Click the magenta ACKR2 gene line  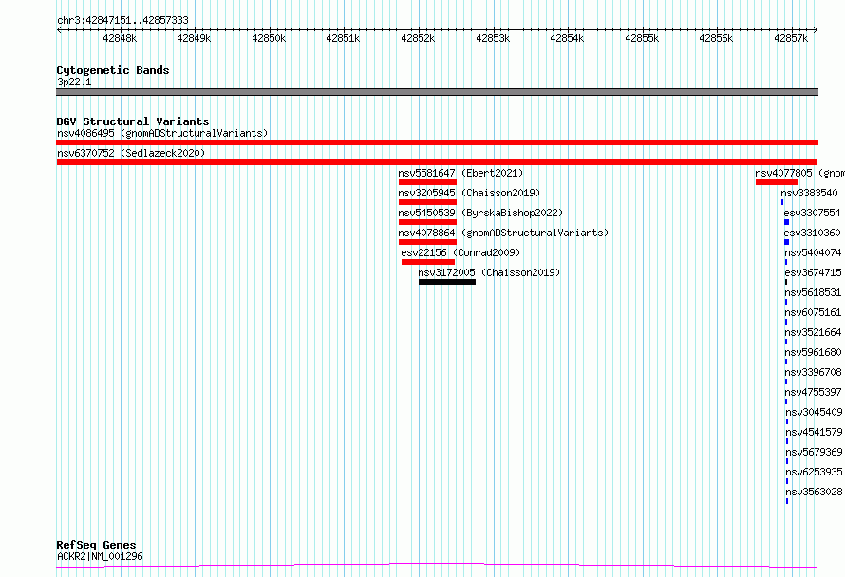pyautogui.click(x=437, y=566)
